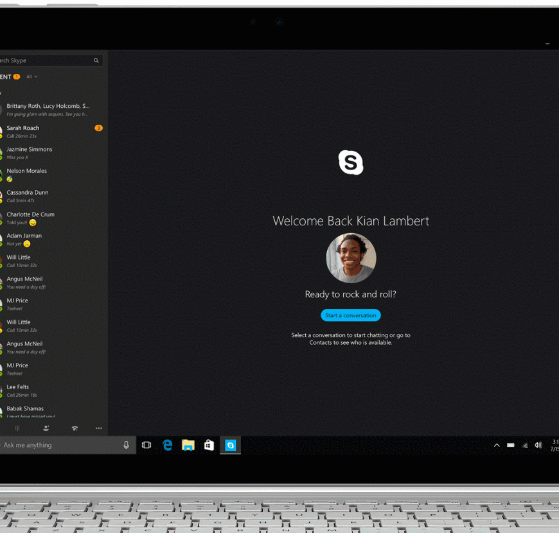Click the unread badge on Sarah Roach
559x533 pixels.
[99, 128]
